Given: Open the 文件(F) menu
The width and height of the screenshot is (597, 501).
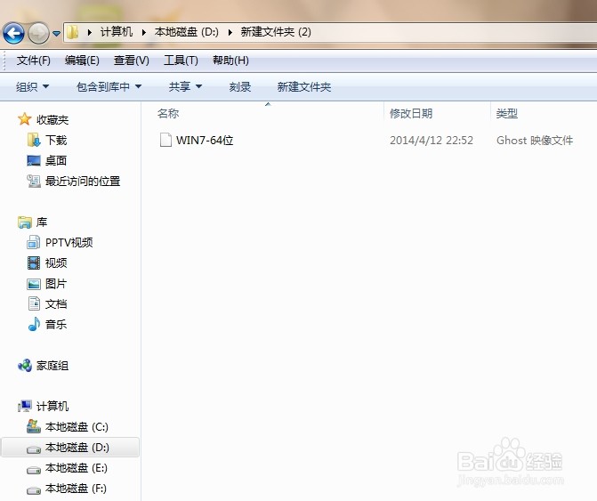Looking at the screenshot, I should 34,61.
